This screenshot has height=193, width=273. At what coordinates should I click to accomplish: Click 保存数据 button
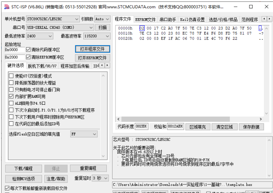251,127
